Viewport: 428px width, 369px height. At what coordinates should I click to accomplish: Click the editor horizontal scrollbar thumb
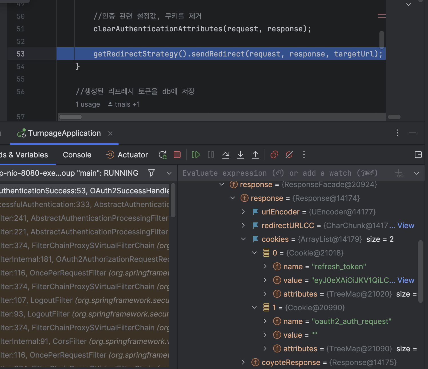(x=71, y=117)
